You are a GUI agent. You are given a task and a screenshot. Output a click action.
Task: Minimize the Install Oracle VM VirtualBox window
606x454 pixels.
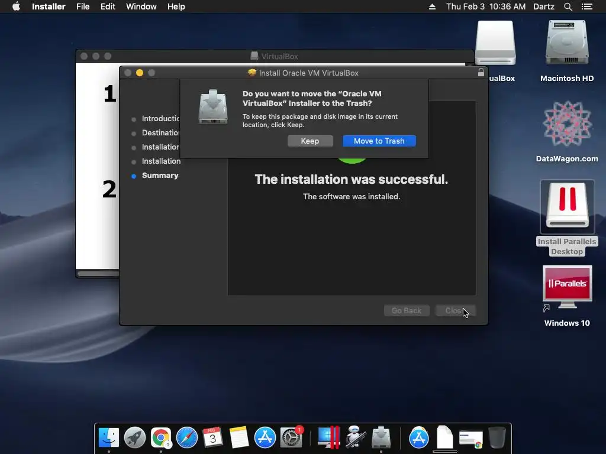140,73
